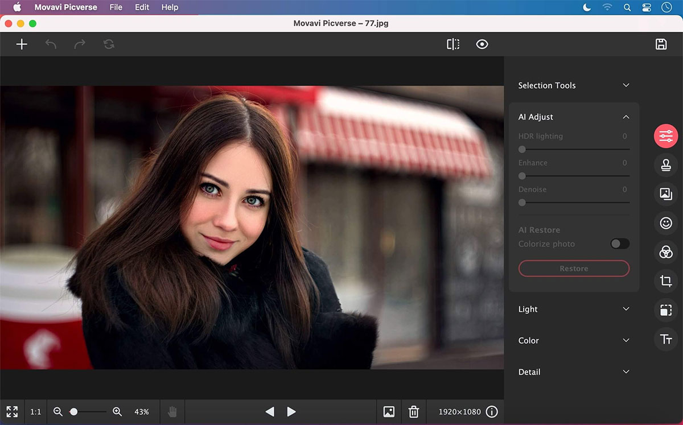Open the Movavi Picverse app menu
683x425 pixels.
[x=66, y=7]
